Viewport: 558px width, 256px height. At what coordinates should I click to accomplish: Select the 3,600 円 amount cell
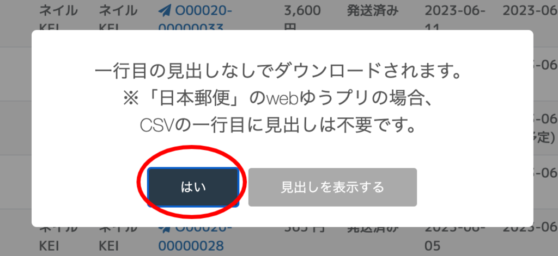pyautogui.click(x=302, y=18)
